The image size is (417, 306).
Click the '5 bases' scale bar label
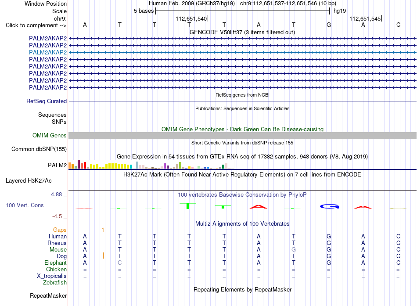[144, 11]
